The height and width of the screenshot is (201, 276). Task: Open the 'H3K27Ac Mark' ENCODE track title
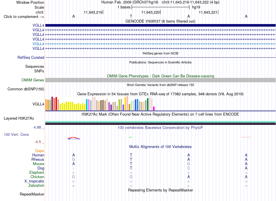(x=160, y=114)
